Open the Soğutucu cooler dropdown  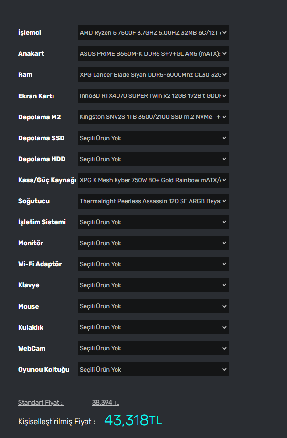tap(153, 201)
